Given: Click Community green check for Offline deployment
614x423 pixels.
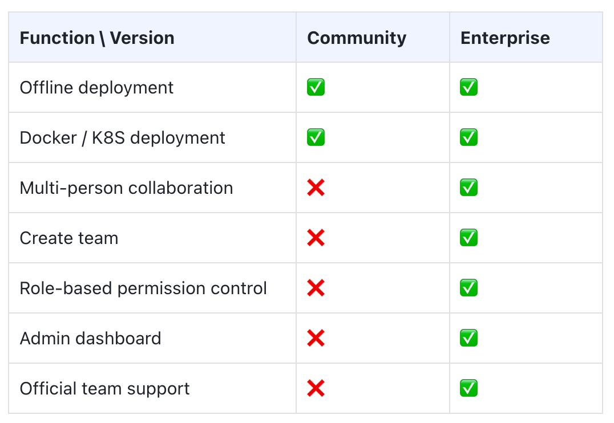Looking at the screenshot, I should click(x=316, y=88).
